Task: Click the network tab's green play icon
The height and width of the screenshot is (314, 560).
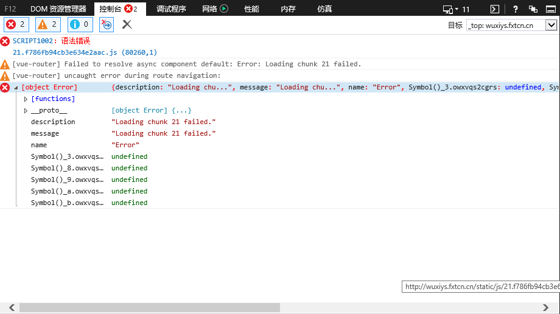Action: pos(224,9)
